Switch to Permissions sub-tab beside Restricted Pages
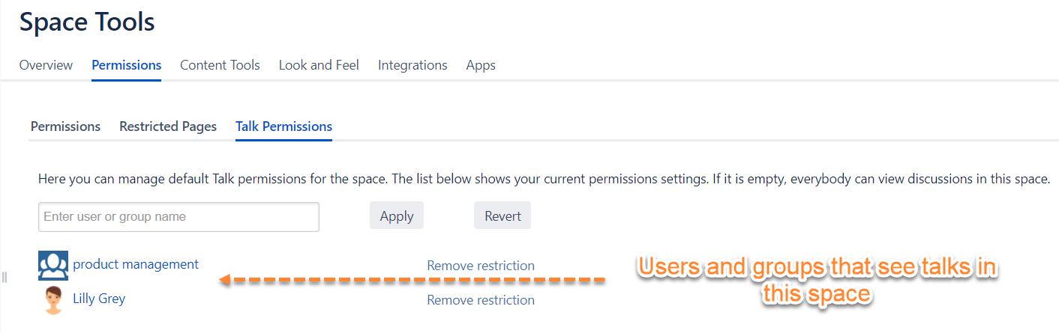 (x=65, y=126)
